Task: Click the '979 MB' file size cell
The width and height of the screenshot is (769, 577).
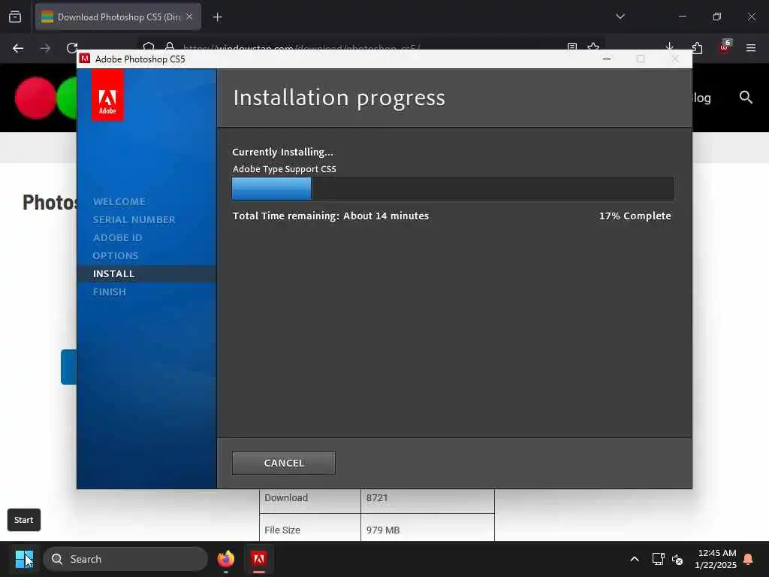Action: [427, 530]
